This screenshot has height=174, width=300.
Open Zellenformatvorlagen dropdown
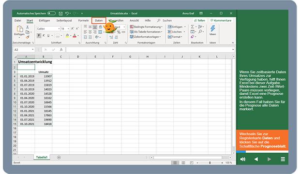click(x=146, y=37)
